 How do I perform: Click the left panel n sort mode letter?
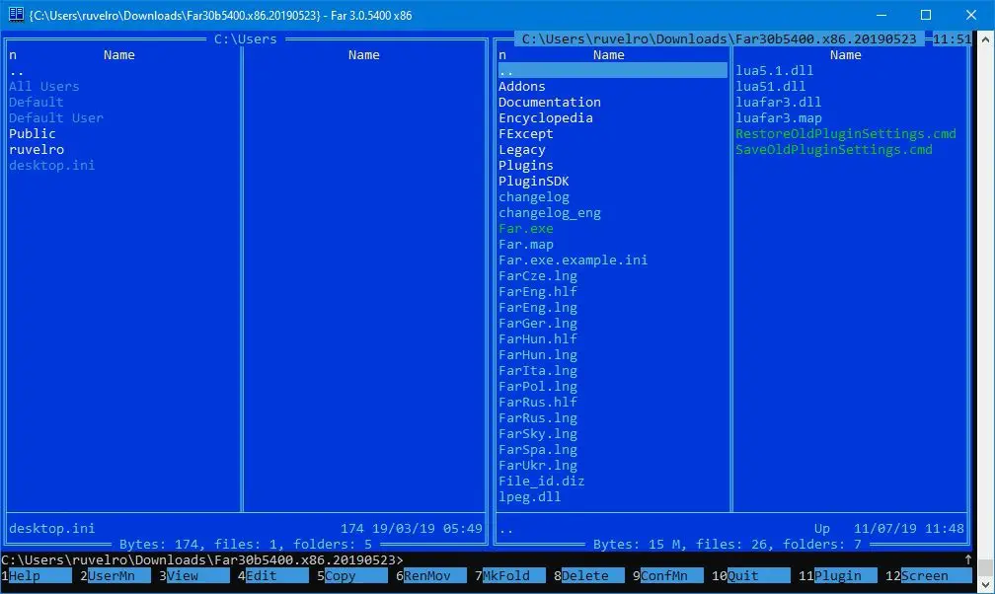(13, 55)
